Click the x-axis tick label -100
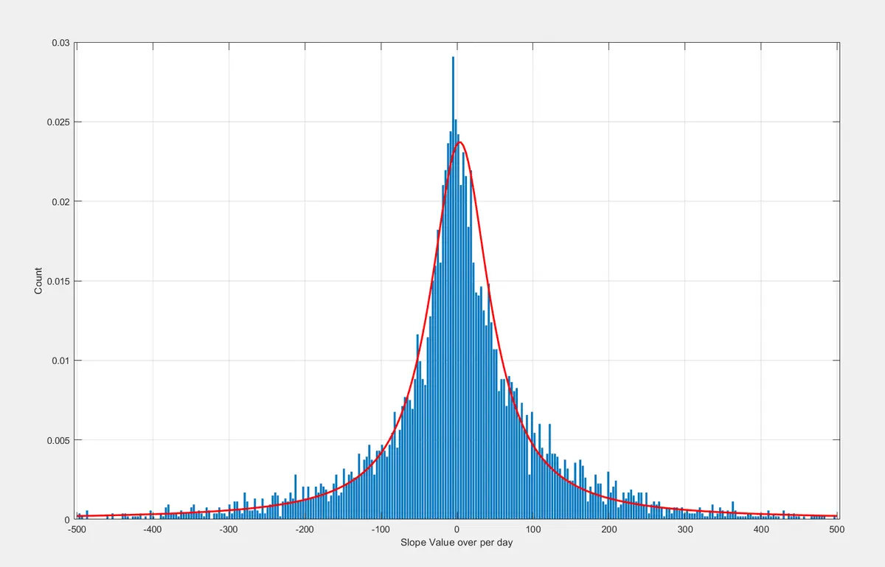 point(381,529)
